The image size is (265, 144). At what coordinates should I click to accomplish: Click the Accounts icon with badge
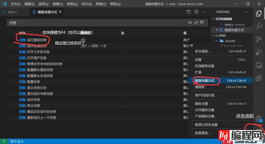click(259, 119)
